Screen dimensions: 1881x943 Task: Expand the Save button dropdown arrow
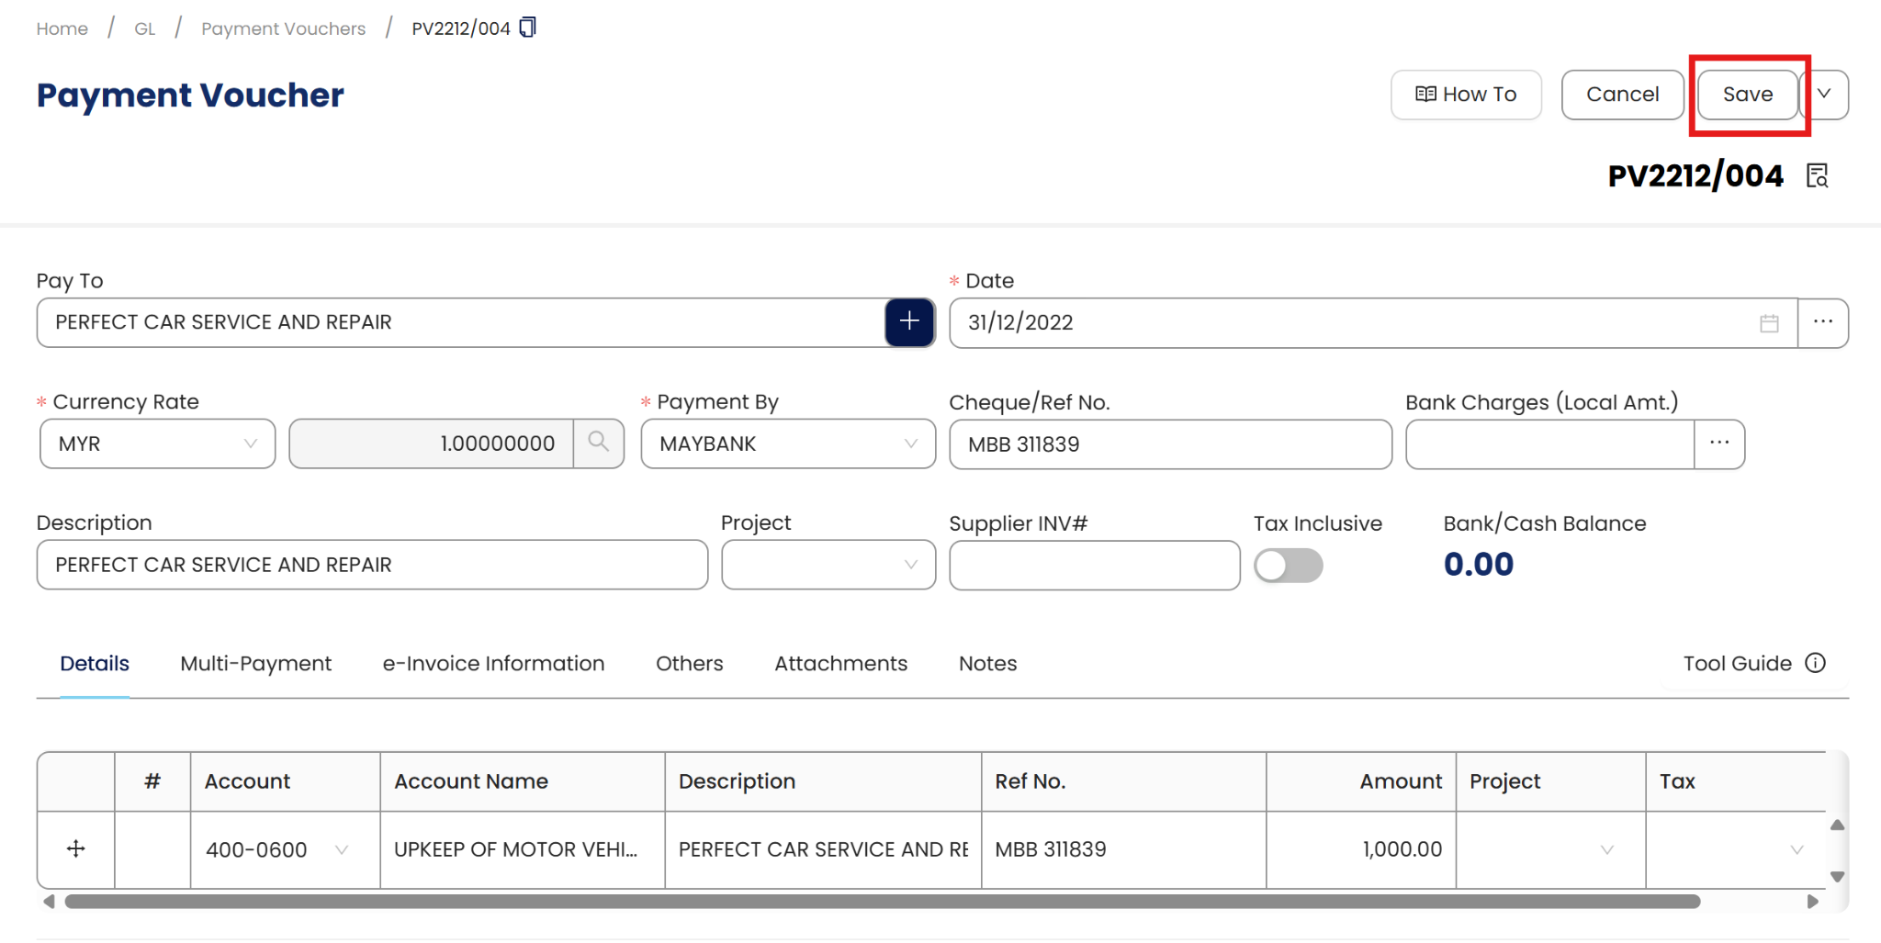click(x=1824, y=95)
